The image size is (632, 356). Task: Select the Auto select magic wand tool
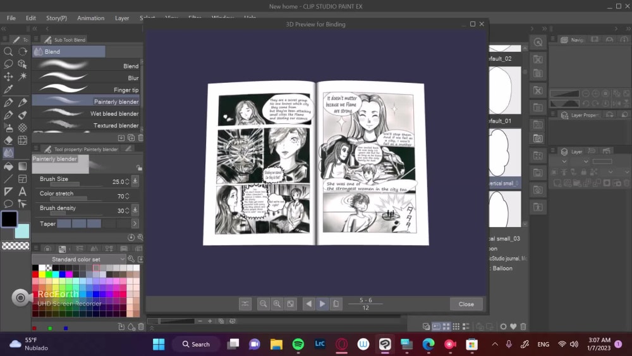[23, 77]
